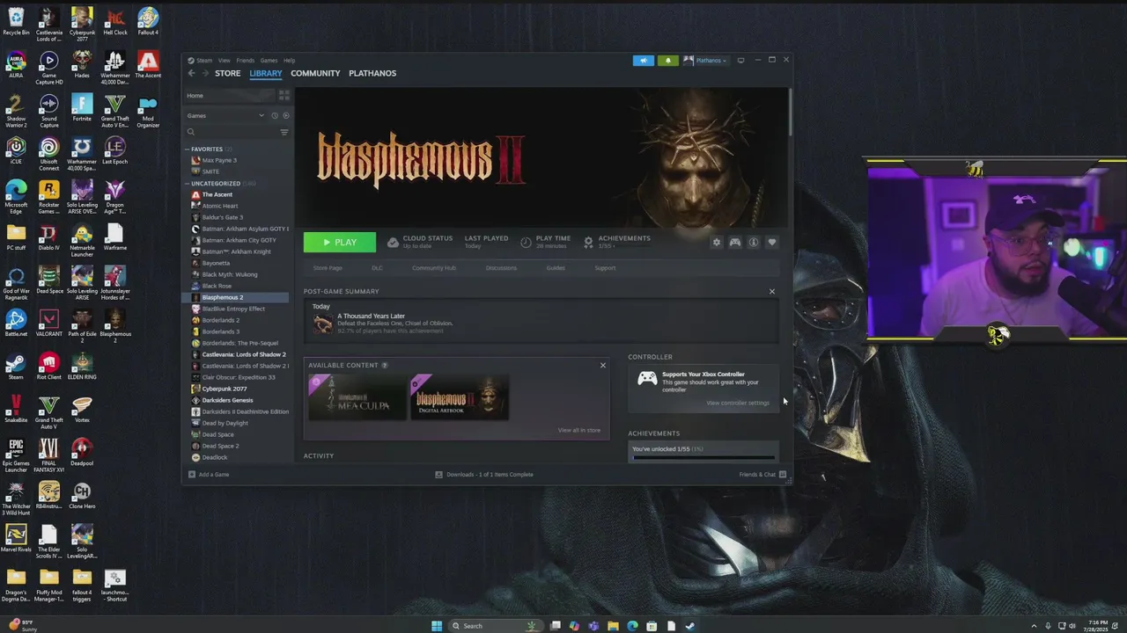Open the Digital Artbook DLC thumbnail
The width and height of the screenshot is (1127, 633).
pyautogui.click(x=460, y=397)
